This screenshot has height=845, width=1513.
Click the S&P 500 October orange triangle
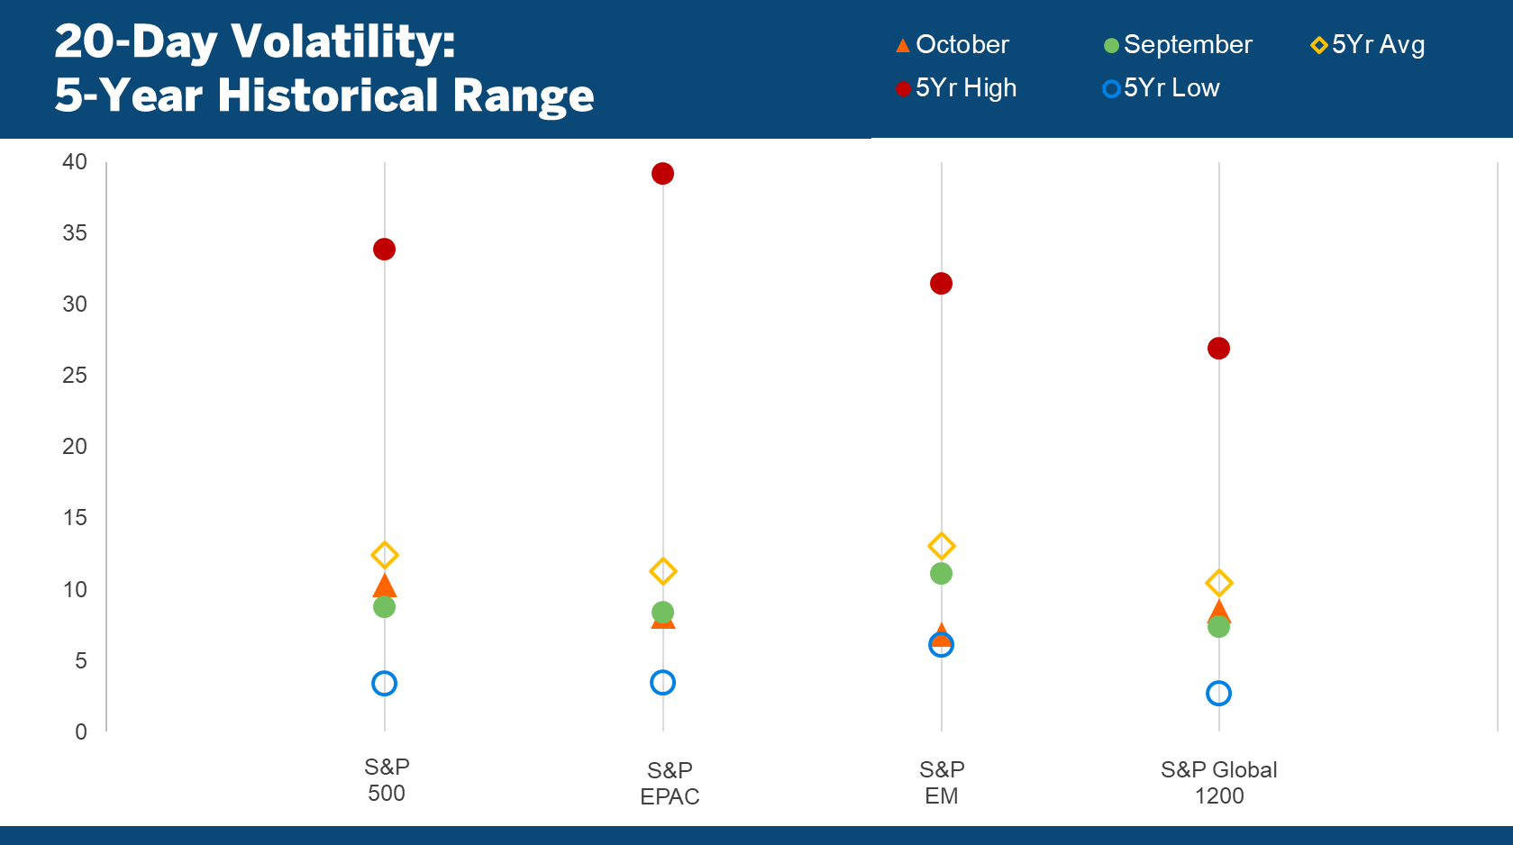385,586
